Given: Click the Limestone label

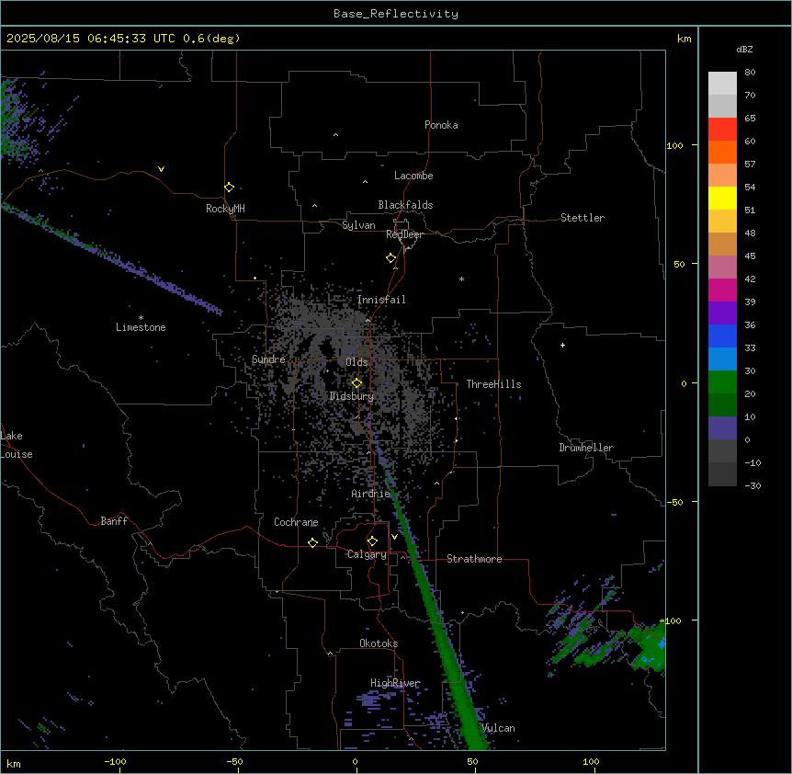Looking at the screenshot, I should tap(141, 327).
